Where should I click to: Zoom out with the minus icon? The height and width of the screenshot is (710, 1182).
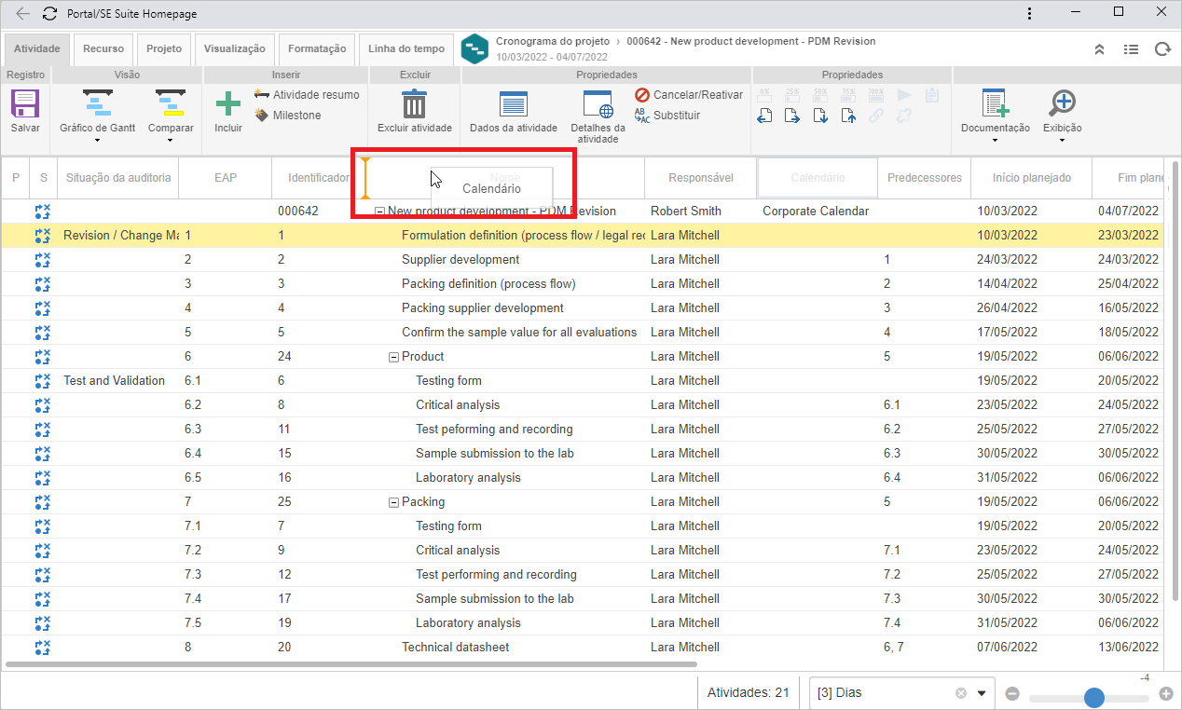click(1011, 694)
